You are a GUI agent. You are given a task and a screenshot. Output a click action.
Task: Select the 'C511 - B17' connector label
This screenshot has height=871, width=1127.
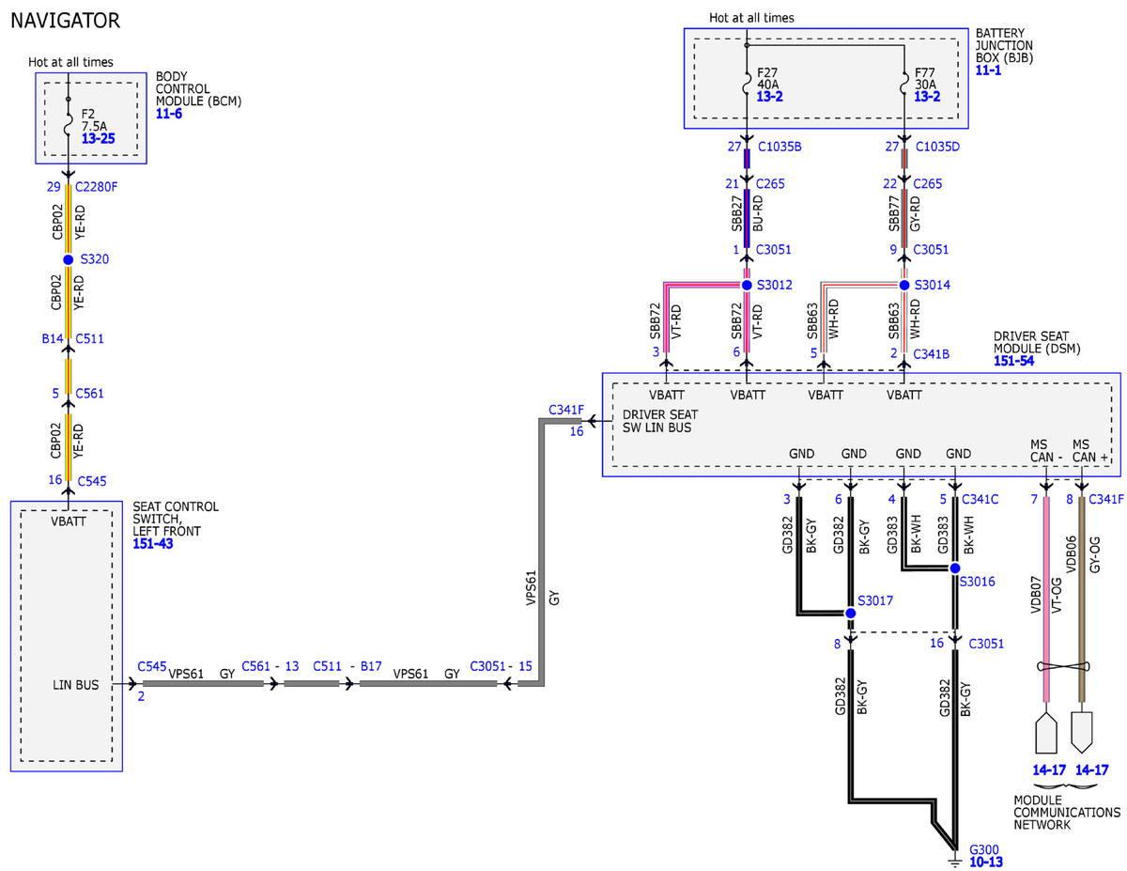(347, 666)
